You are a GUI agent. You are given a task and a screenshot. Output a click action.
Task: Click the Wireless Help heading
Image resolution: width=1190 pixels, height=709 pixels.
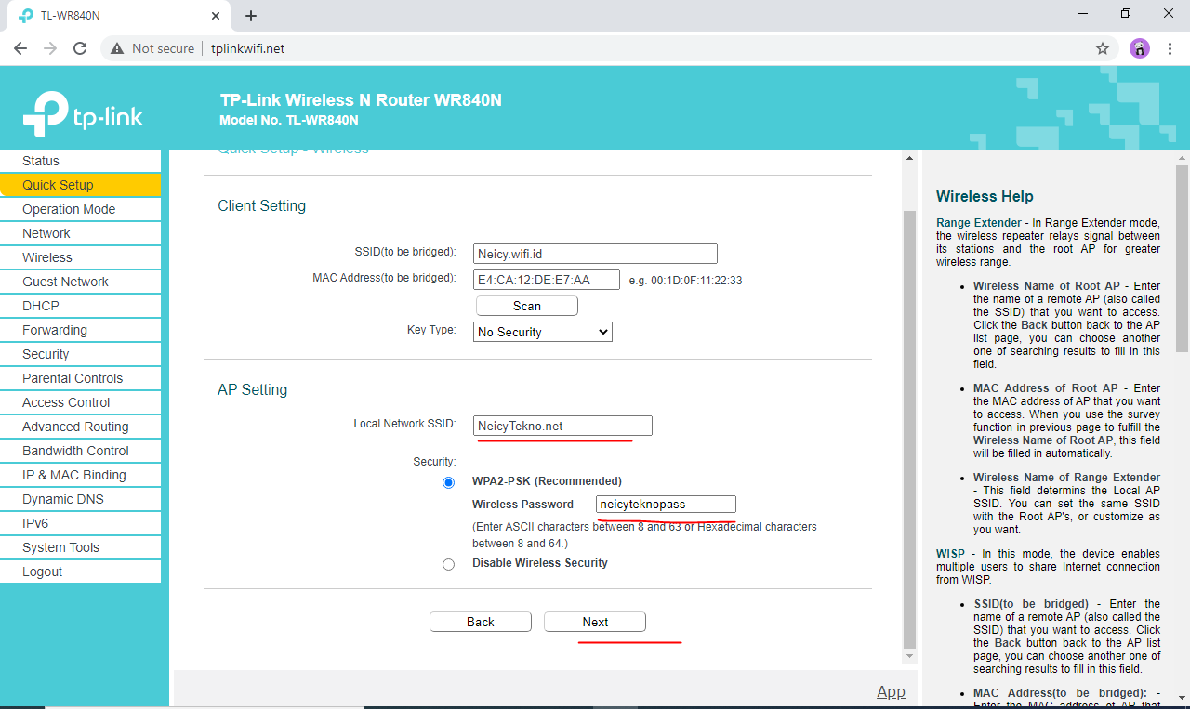click(985, 196)
